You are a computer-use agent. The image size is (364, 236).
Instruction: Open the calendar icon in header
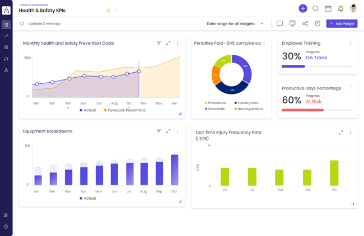pos(328,8)
